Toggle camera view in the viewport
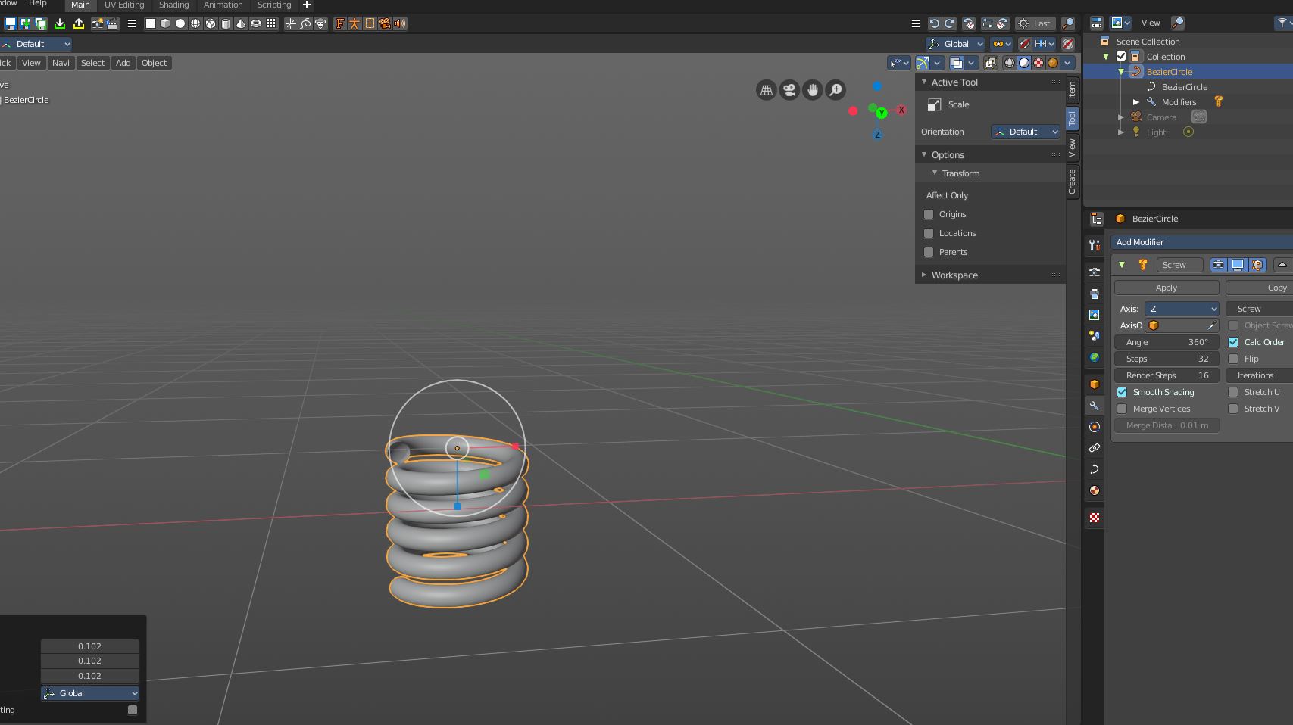The image size is (1293, 725). (x=789, y=90)
